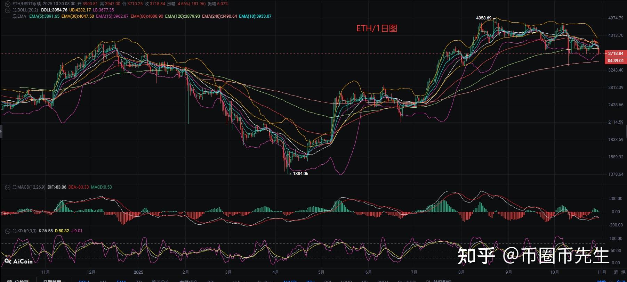
Task: Click the right-edge panel expand handle
Action: pos(626,132)
